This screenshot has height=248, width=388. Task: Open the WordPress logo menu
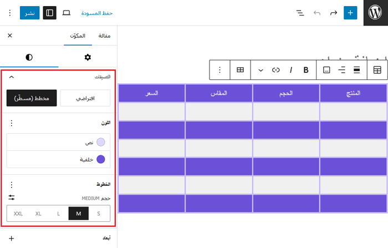click(x=375, y=13)
